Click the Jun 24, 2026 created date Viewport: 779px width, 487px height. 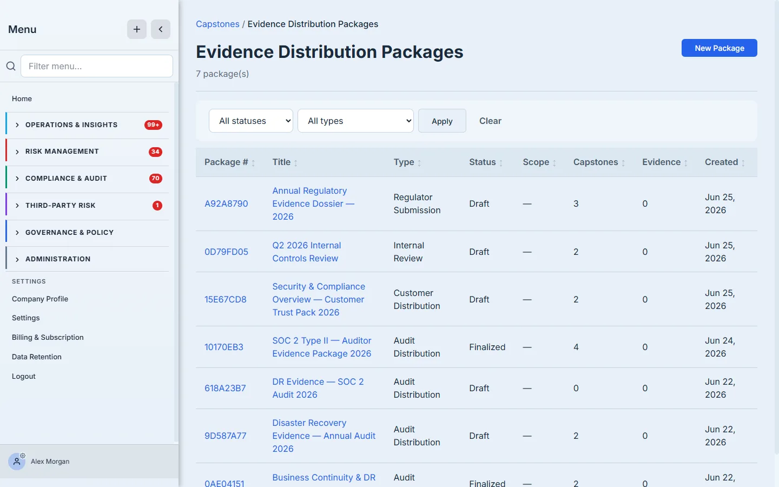click(720, 347)
